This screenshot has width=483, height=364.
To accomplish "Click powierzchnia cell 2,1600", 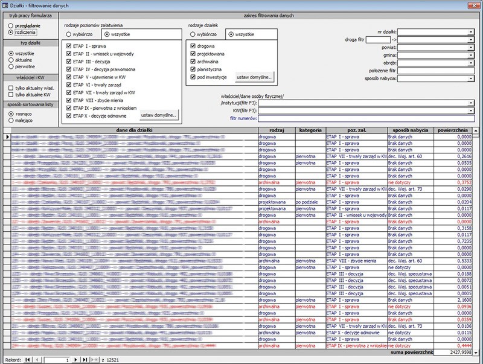I will 452,300.
